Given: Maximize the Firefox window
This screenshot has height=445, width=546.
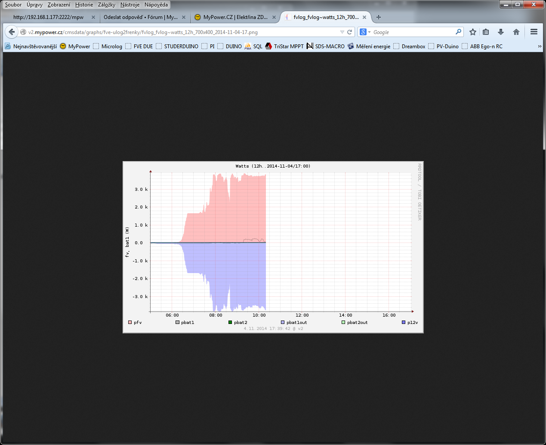Looking at the screenshot, I should coord(518,4).
